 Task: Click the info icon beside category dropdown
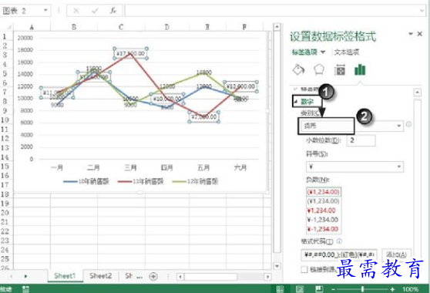point(408,125)
